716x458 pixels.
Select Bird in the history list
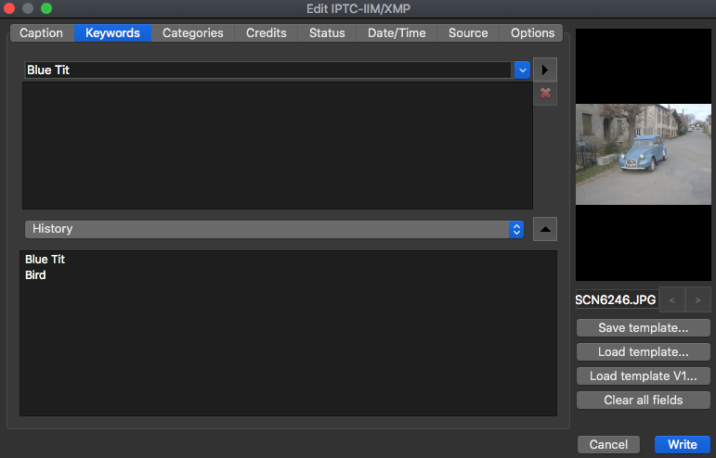coord(35,275)
